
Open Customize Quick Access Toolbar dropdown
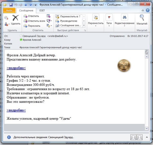35,5
